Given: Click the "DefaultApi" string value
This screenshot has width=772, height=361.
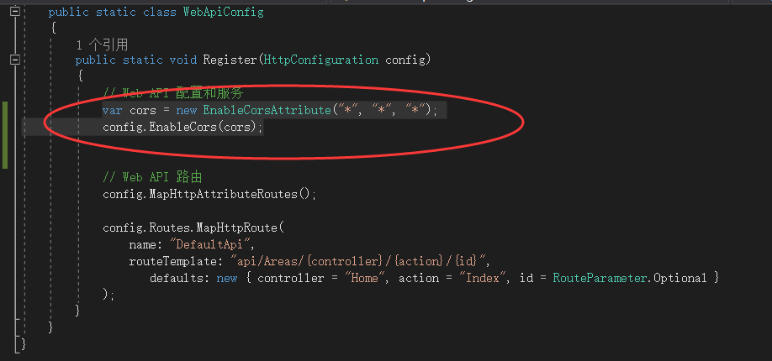Looking at the screenshot, I should 205,244.
